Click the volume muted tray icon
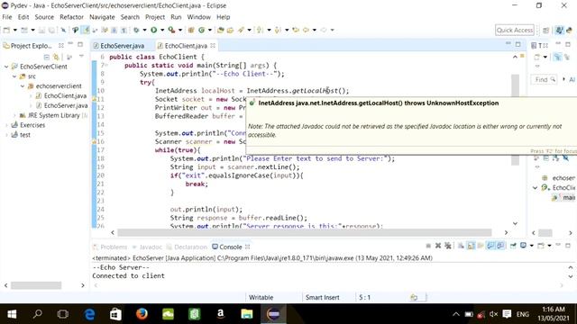577x324 pixels. pyautogui.click(x=493, y=314)
